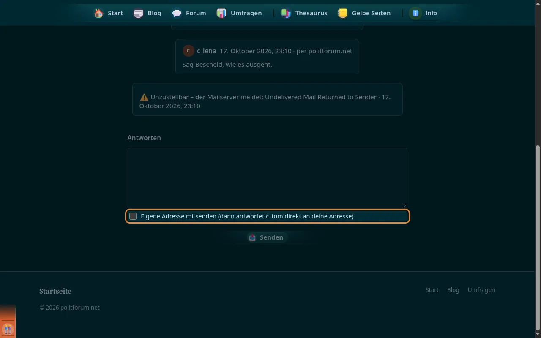The width and height of the screenshot is (541, 338).
Task: Open Gelbe Seiten in the top navigation
Action: pyautogui.click(x=364, y=13)
